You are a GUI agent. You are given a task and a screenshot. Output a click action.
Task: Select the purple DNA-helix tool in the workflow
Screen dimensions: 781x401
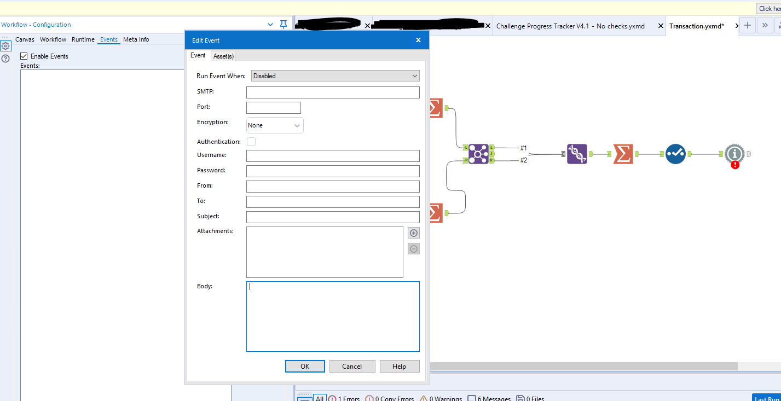(577, 154)
